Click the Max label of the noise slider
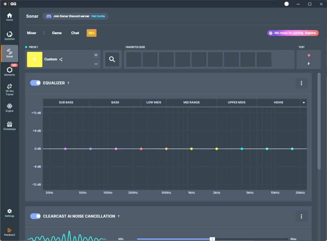The width and height of the screenshot is (327, 241). pyautogui.click(x=293, y=239)
